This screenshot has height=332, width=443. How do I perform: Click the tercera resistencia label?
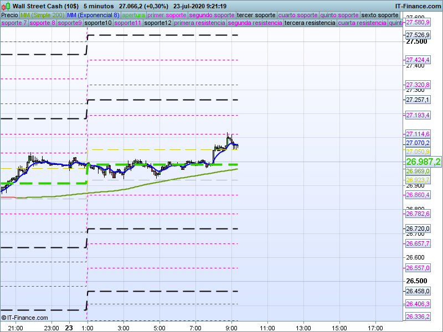point(310,23)
